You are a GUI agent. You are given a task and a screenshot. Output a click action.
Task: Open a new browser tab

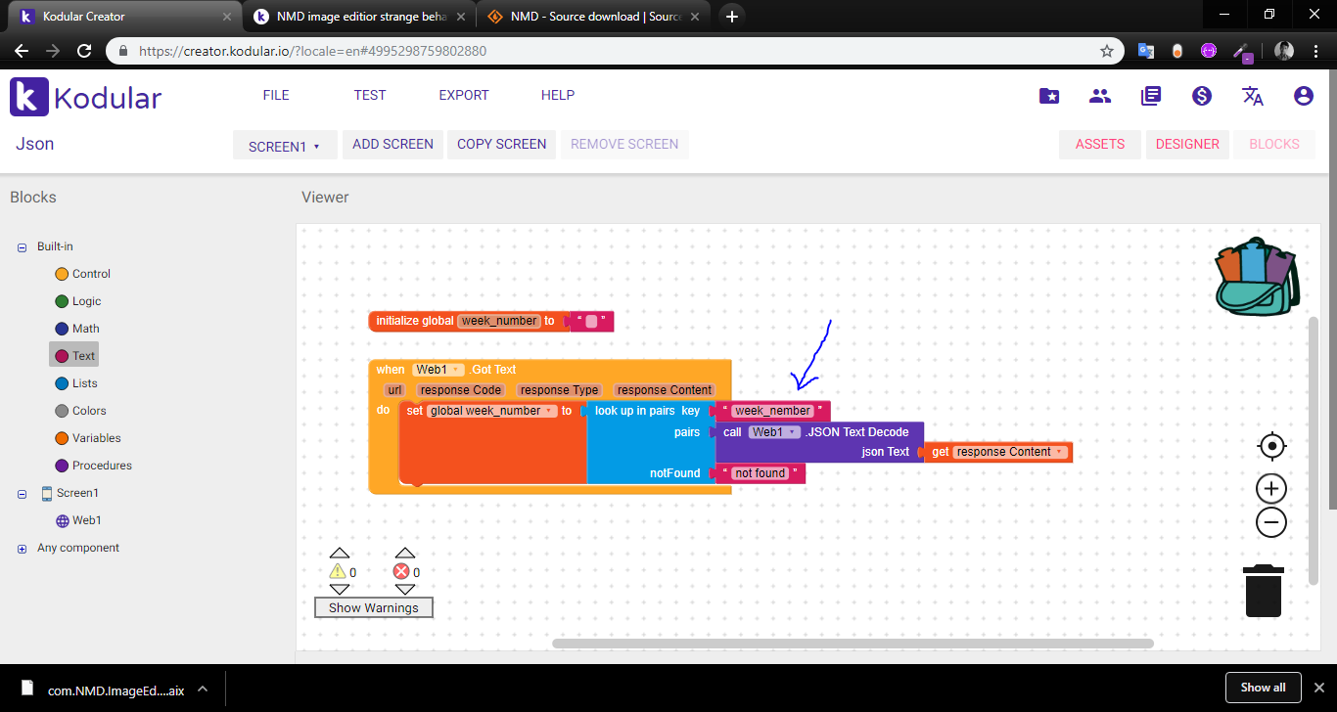(732, 16)
